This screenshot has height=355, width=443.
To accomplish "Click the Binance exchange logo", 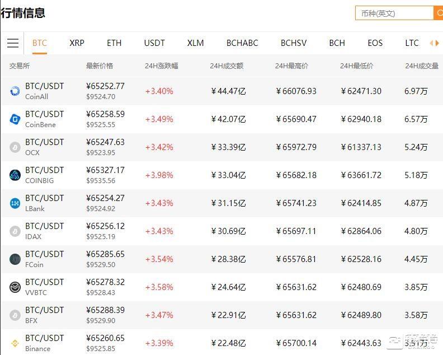I will pyautogui.click(x=15, y=343).
